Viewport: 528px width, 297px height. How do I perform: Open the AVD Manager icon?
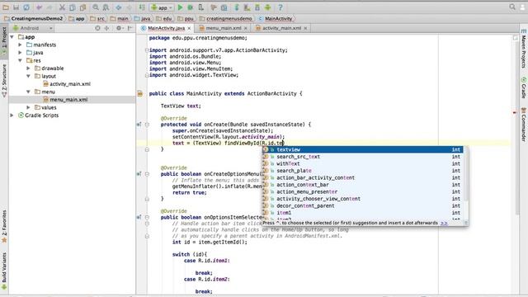(247, 7)
